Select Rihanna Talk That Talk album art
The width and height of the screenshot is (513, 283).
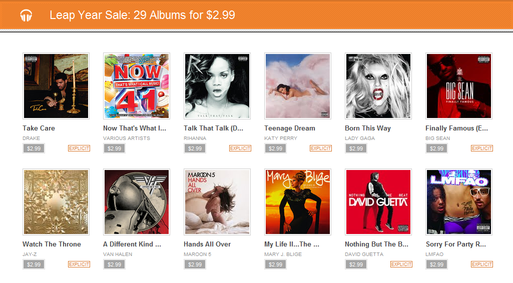tap(217, 86)
